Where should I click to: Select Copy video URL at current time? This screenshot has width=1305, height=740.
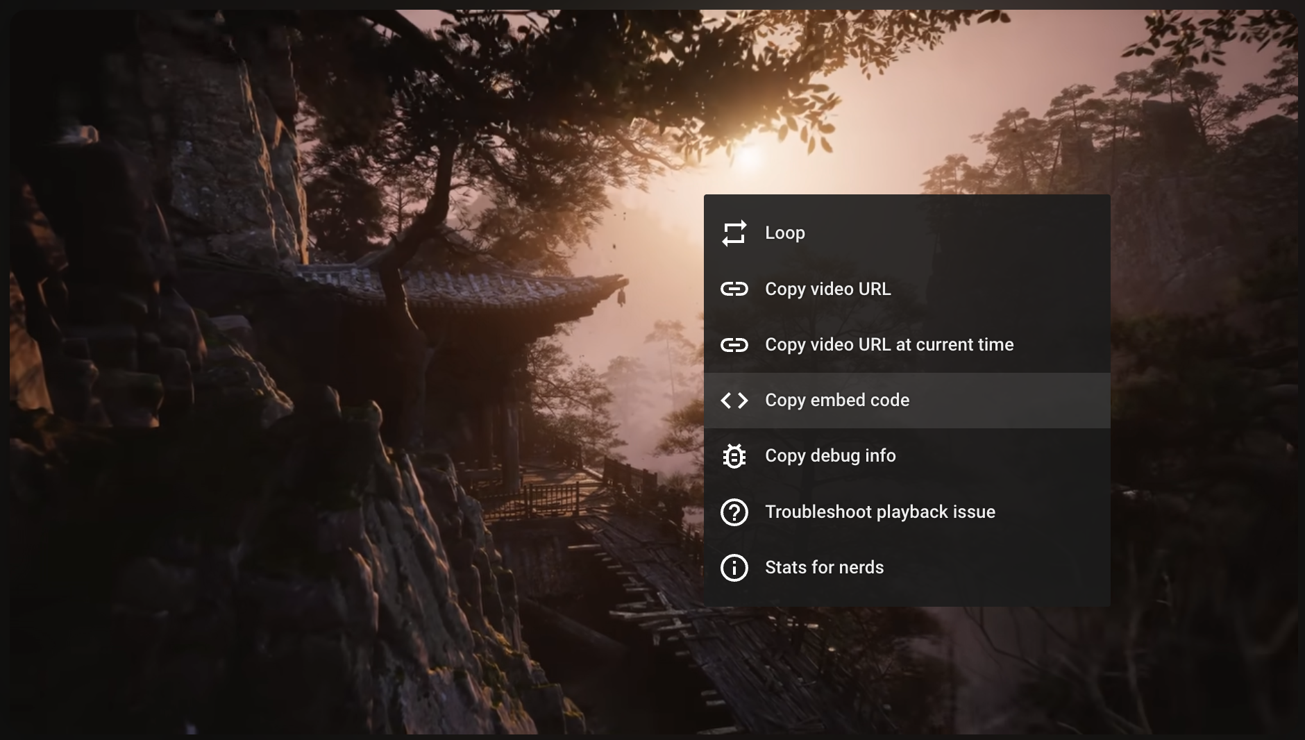click(x=907, y=344)
